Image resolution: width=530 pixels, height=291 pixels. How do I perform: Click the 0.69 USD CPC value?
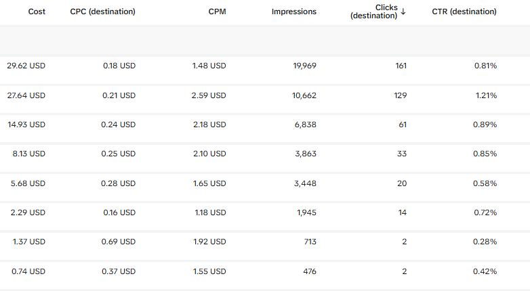119,242
